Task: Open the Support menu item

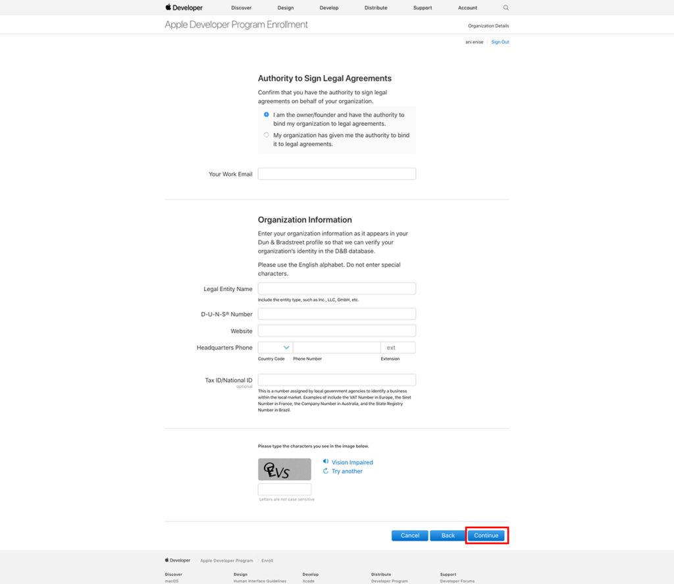Action: (422, 7)
